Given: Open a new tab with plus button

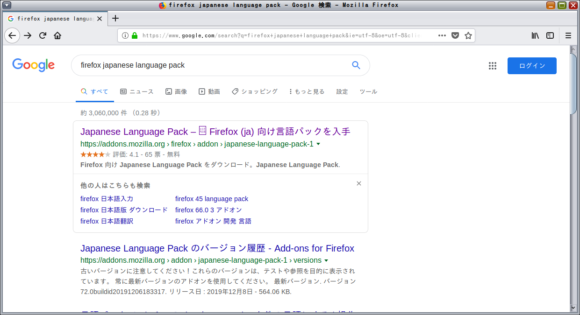Looking at the screenshot, I should [x=115, y=18].
